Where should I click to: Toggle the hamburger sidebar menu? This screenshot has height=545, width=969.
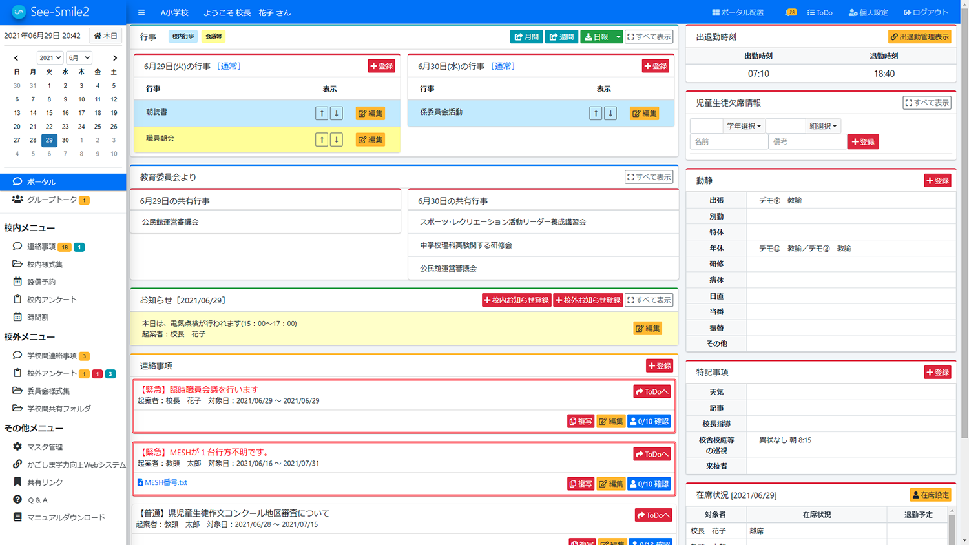(x=141, y=12)
